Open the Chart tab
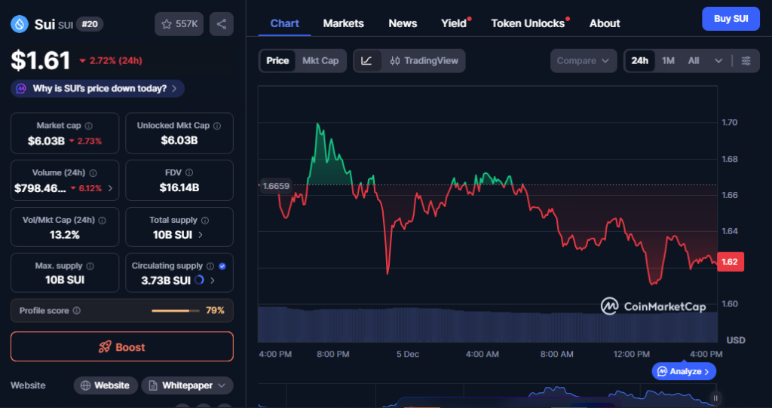Image resolution: width=772 pixels, height=408 pixels. pyautogui.click(x=284, y=23)
